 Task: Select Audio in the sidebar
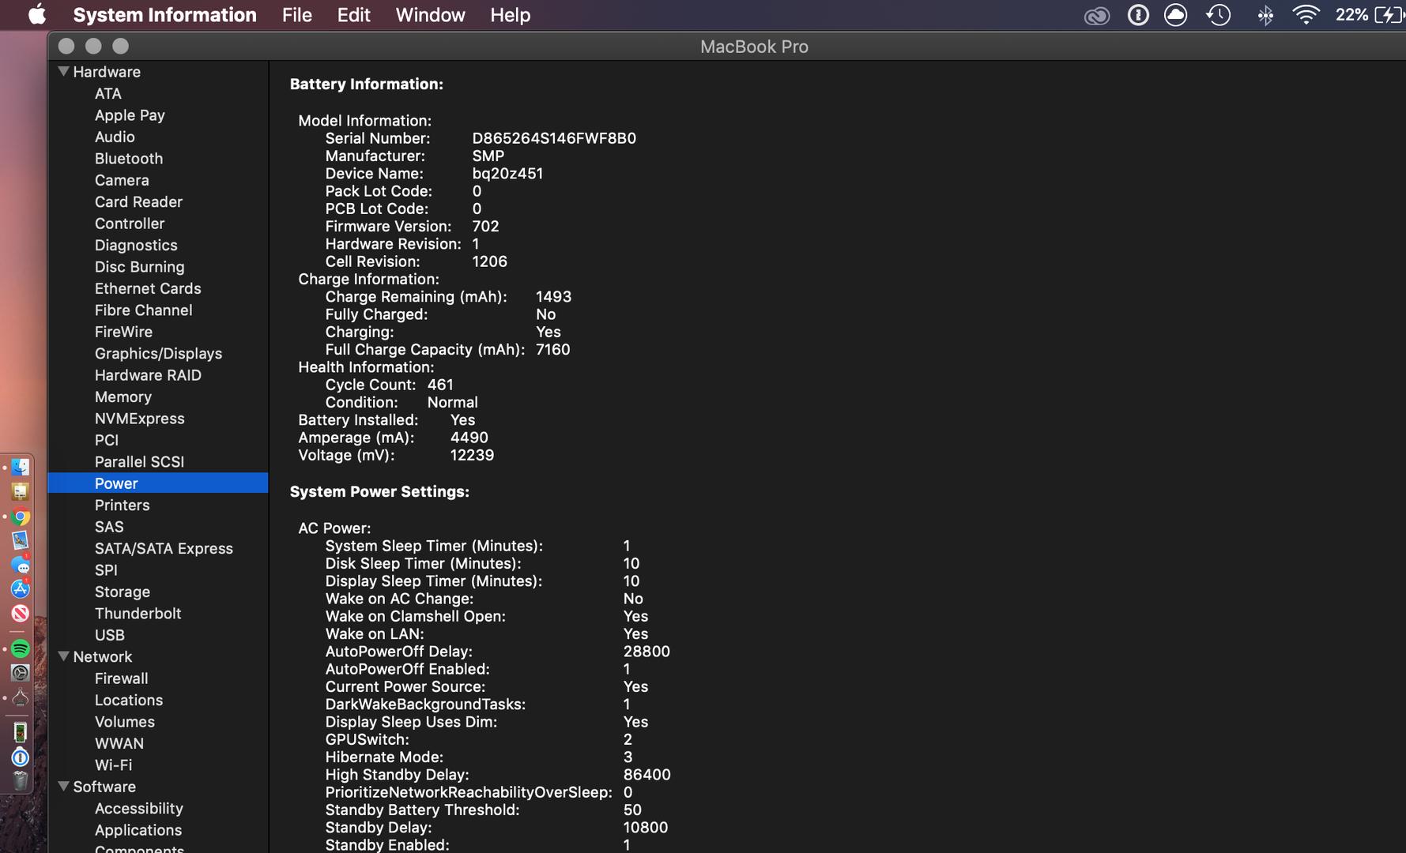pos(115,137)
